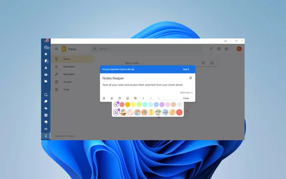The height and width of the screenshot is (179, 286).
Task: Click the undo arrow in note toolbar
Action: [151, 98]
